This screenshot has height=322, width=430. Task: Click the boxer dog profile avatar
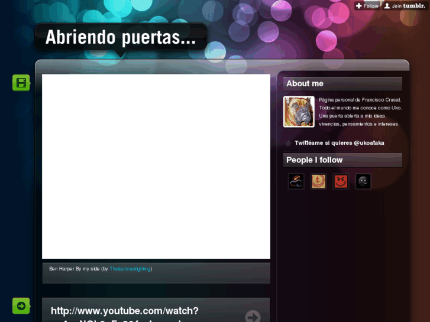[x=299, y=112]
